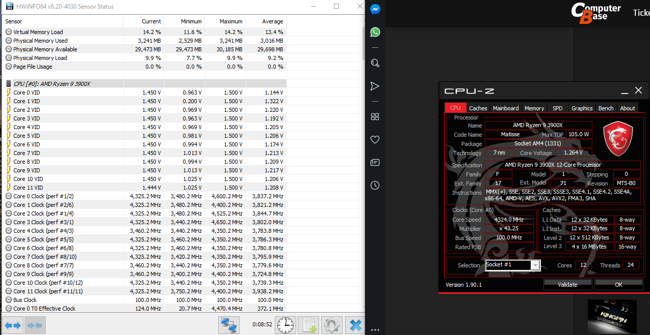The image size is (650, 335).
Task: Switch to the Caches tab in CPU-Z
Action: coord(478,108)
